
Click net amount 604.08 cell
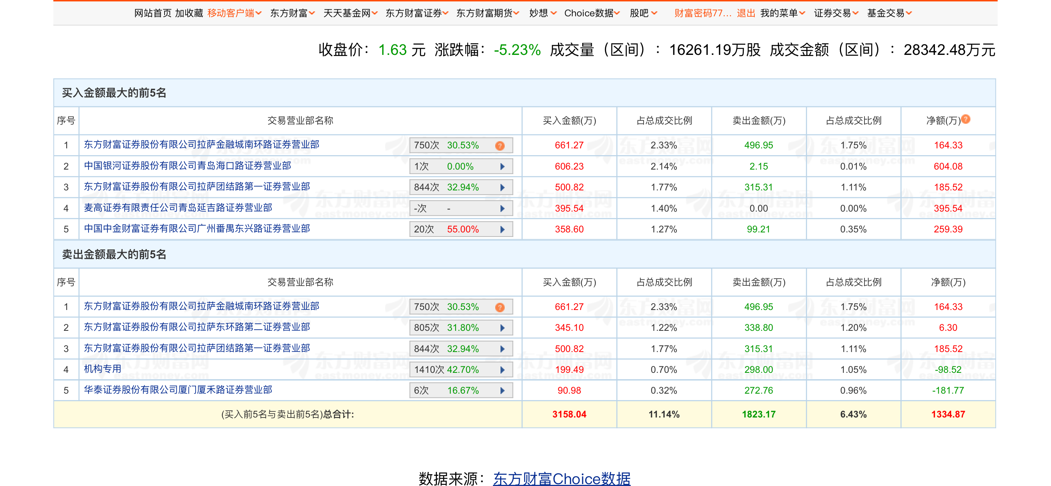[x=948, y=167]
